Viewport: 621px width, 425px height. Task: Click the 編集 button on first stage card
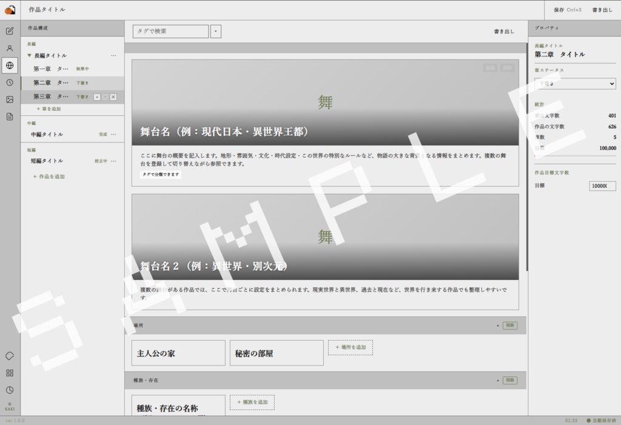pos(490,68)
